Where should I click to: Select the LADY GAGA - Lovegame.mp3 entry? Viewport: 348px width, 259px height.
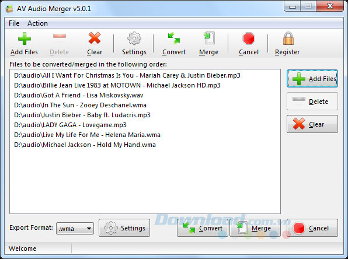coord(70,125)
